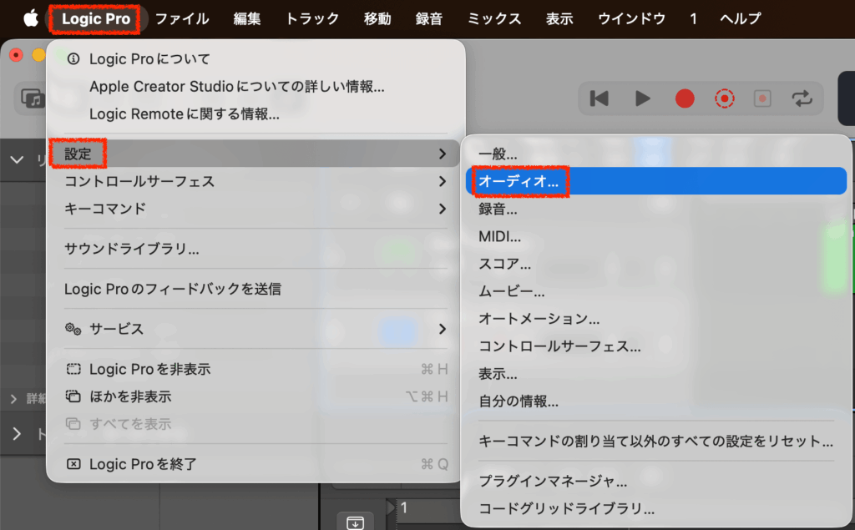Start recording with red Record button

tap(685, 98)
